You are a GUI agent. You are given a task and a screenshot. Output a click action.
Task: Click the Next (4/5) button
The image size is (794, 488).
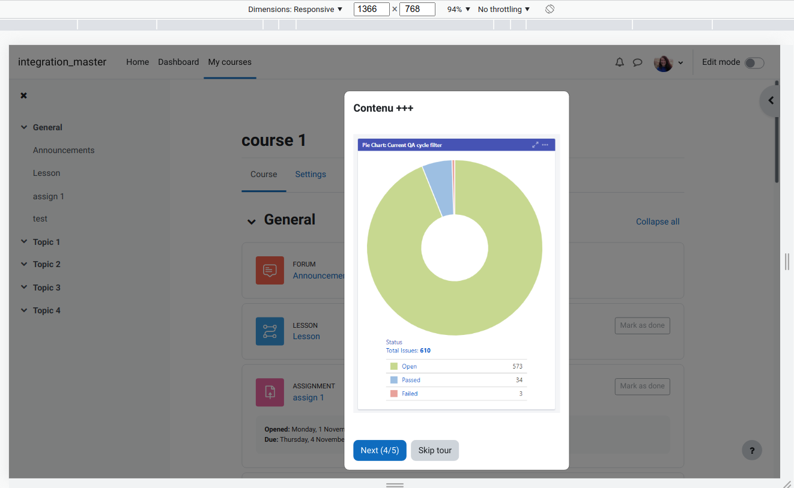[x=380, y=450]
